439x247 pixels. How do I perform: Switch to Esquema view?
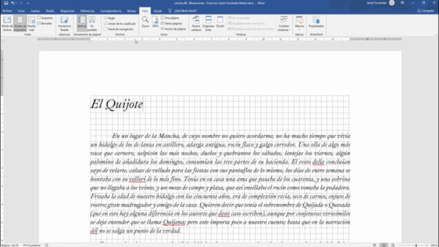[45, 18]
